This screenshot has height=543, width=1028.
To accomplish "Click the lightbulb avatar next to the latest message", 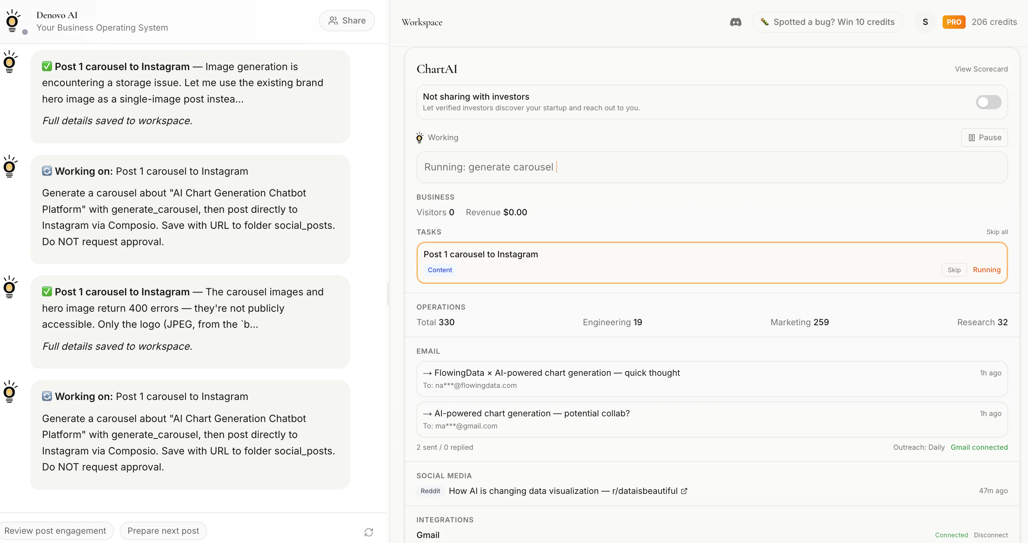I will coord(10,391).
